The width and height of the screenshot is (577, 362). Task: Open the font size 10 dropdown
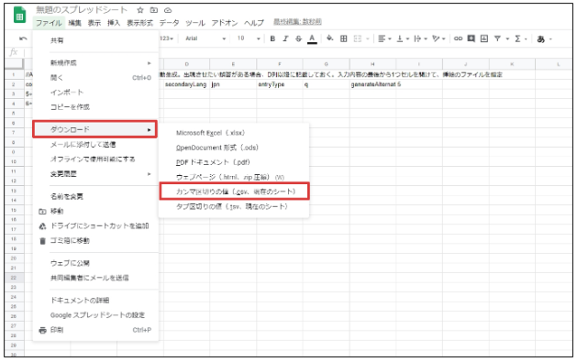pos(249,38)
